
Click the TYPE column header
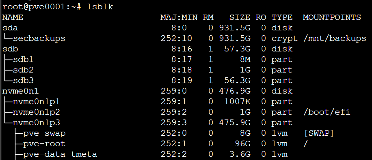point(282,17)
